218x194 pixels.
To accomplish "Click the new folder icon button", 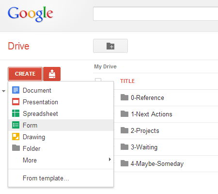I will [x=110, y=46].
